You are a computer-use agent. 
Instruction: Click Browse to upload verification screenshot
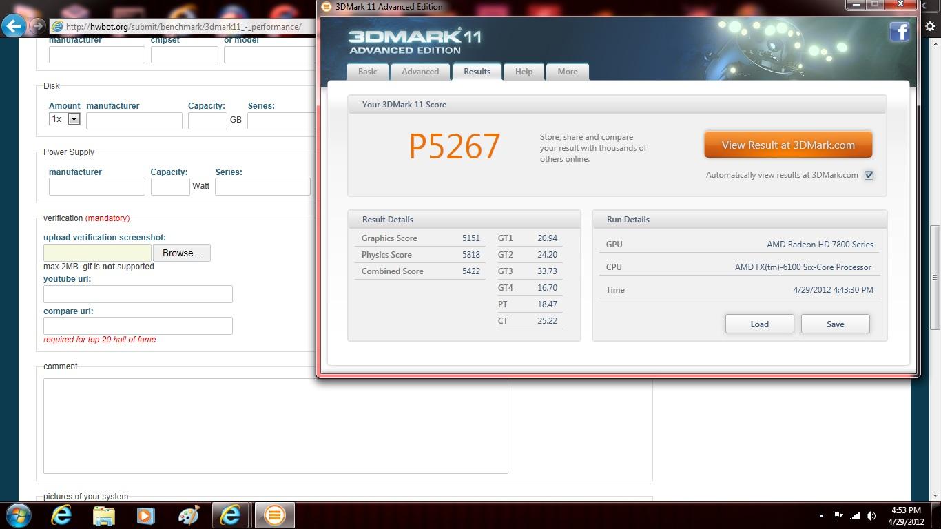181,253
